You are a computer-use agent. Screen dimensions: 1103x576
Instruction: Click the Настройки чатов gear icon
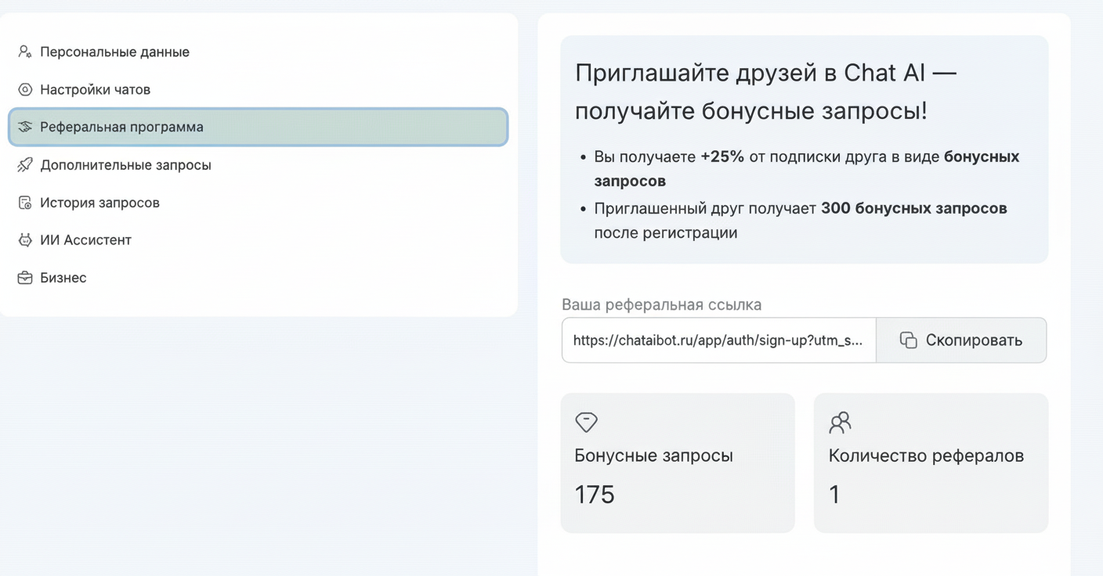[23, 89]
